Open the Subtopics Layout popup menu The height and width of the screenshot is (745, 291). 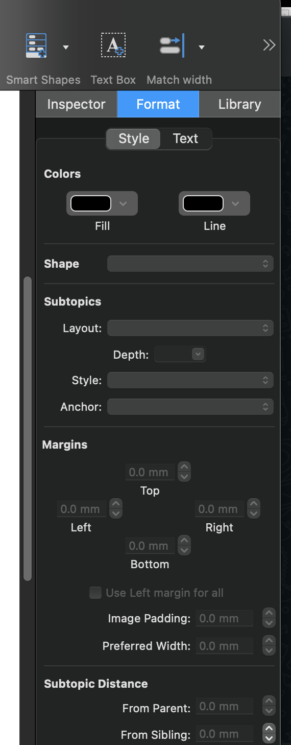click(x=190, y=328)
